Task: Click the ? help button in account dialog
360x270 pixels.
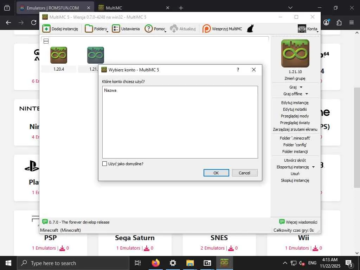Action: click(238, 70)
